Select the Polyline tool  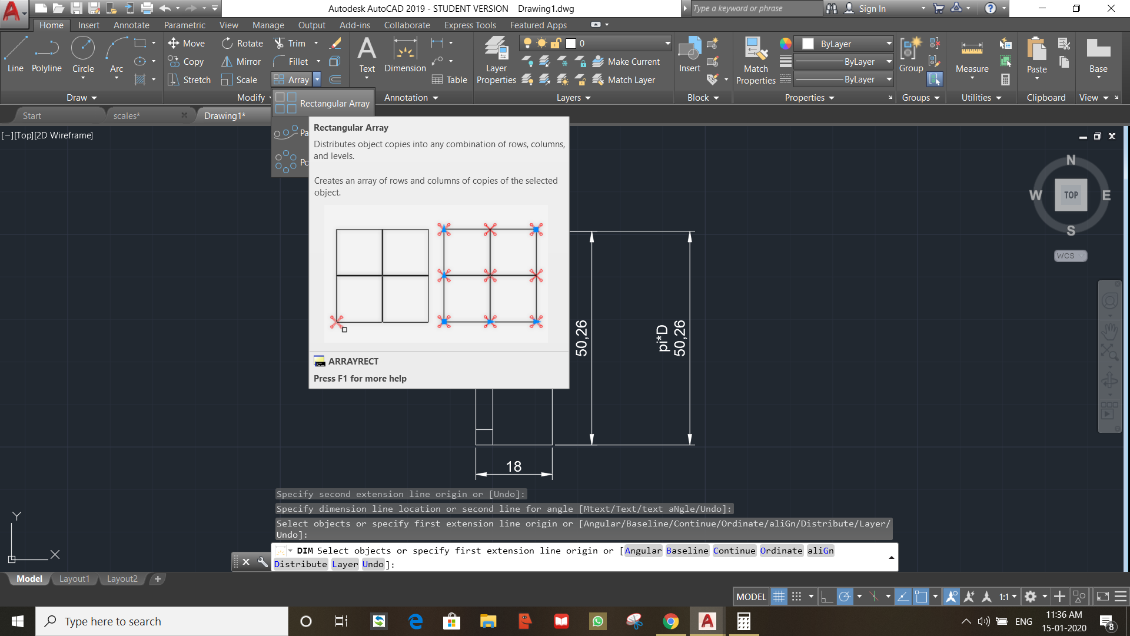pyautogui.click(x=46, y=54)
